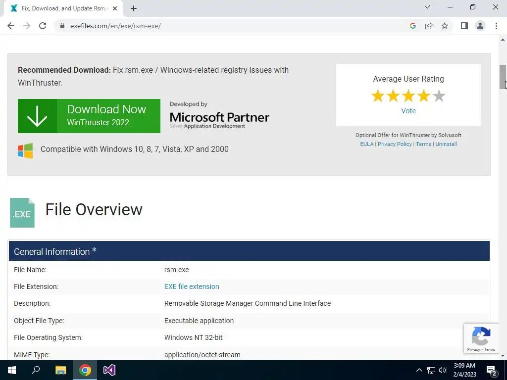Screen dimensions: 507x380
Task: Click Download Now WinThruster 2022 button
Action: pyautogui.click(x=89, y=116)
